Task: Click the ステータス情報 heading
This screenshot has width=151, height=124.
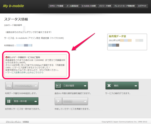Action: click(x=16, y=19)
